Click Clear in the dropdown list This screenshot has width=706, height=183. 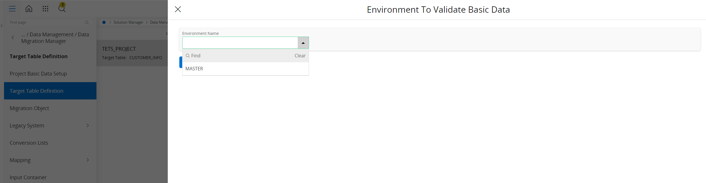pos(300,56)
